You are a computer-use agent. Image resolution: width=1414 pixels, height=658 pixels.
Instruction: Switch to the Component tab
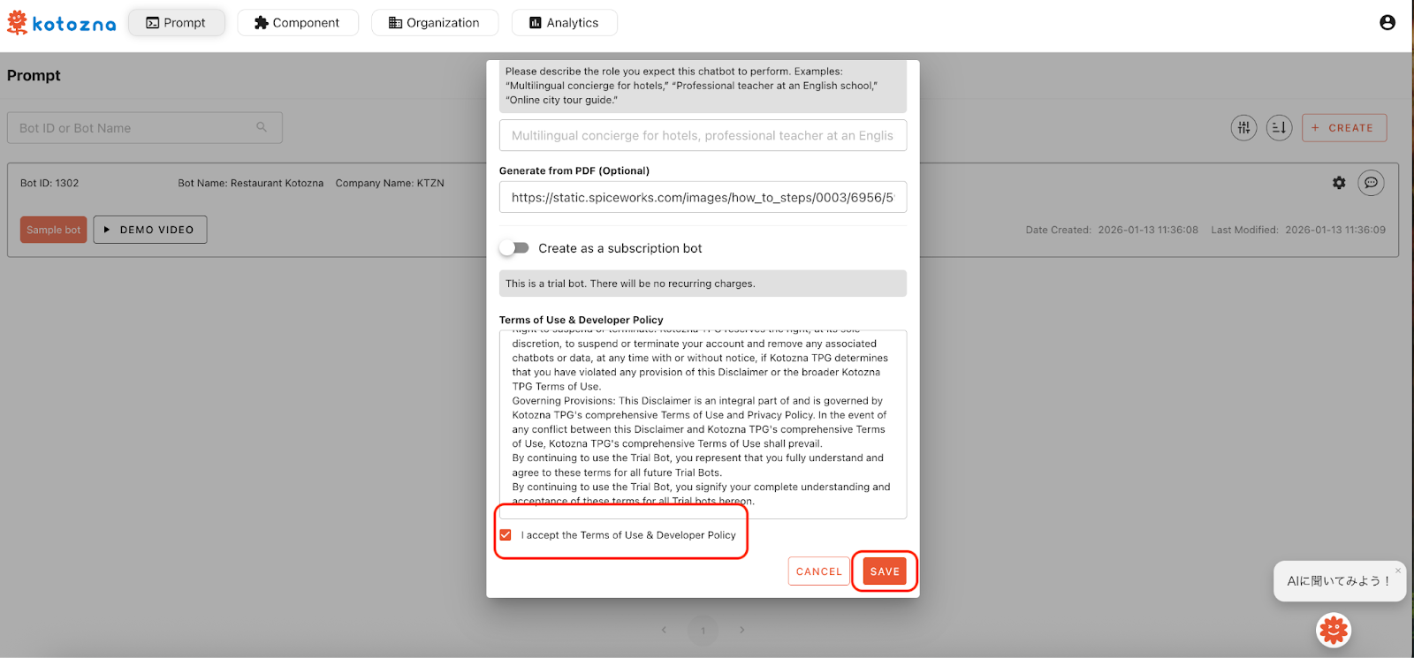pos(298,23)
